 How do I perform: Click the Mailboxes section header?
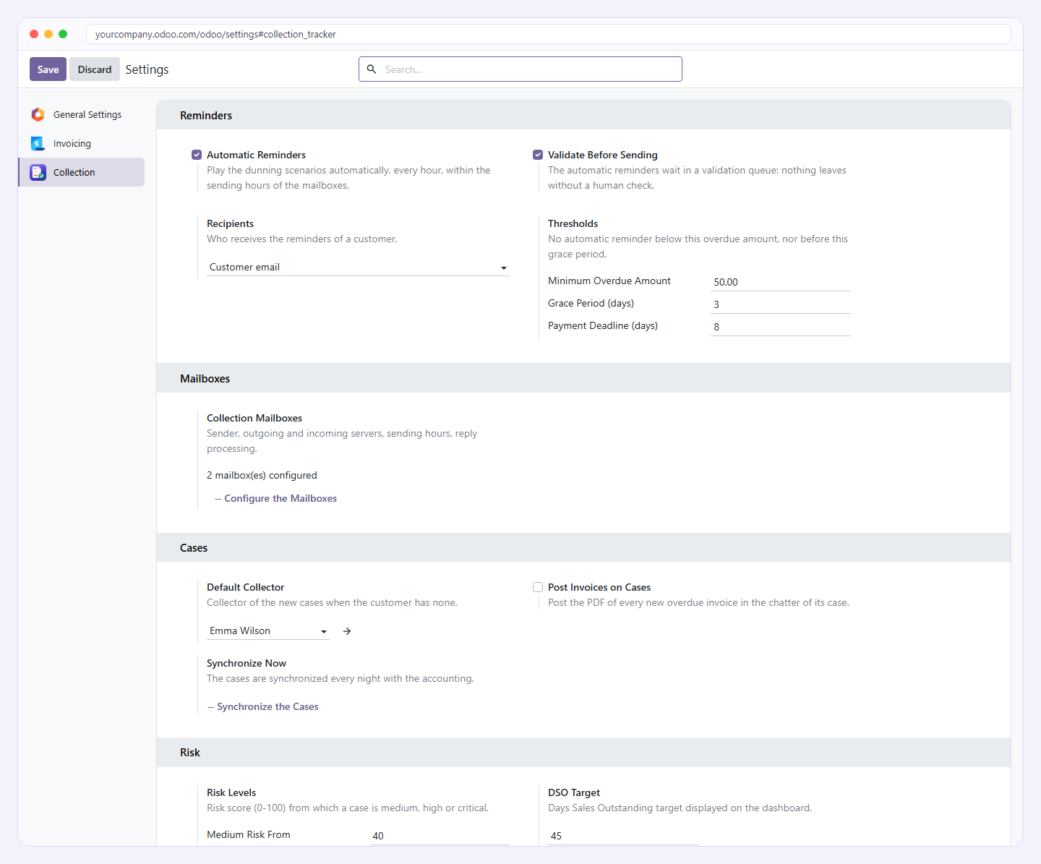pyautogui.click(x=583, y=378)
